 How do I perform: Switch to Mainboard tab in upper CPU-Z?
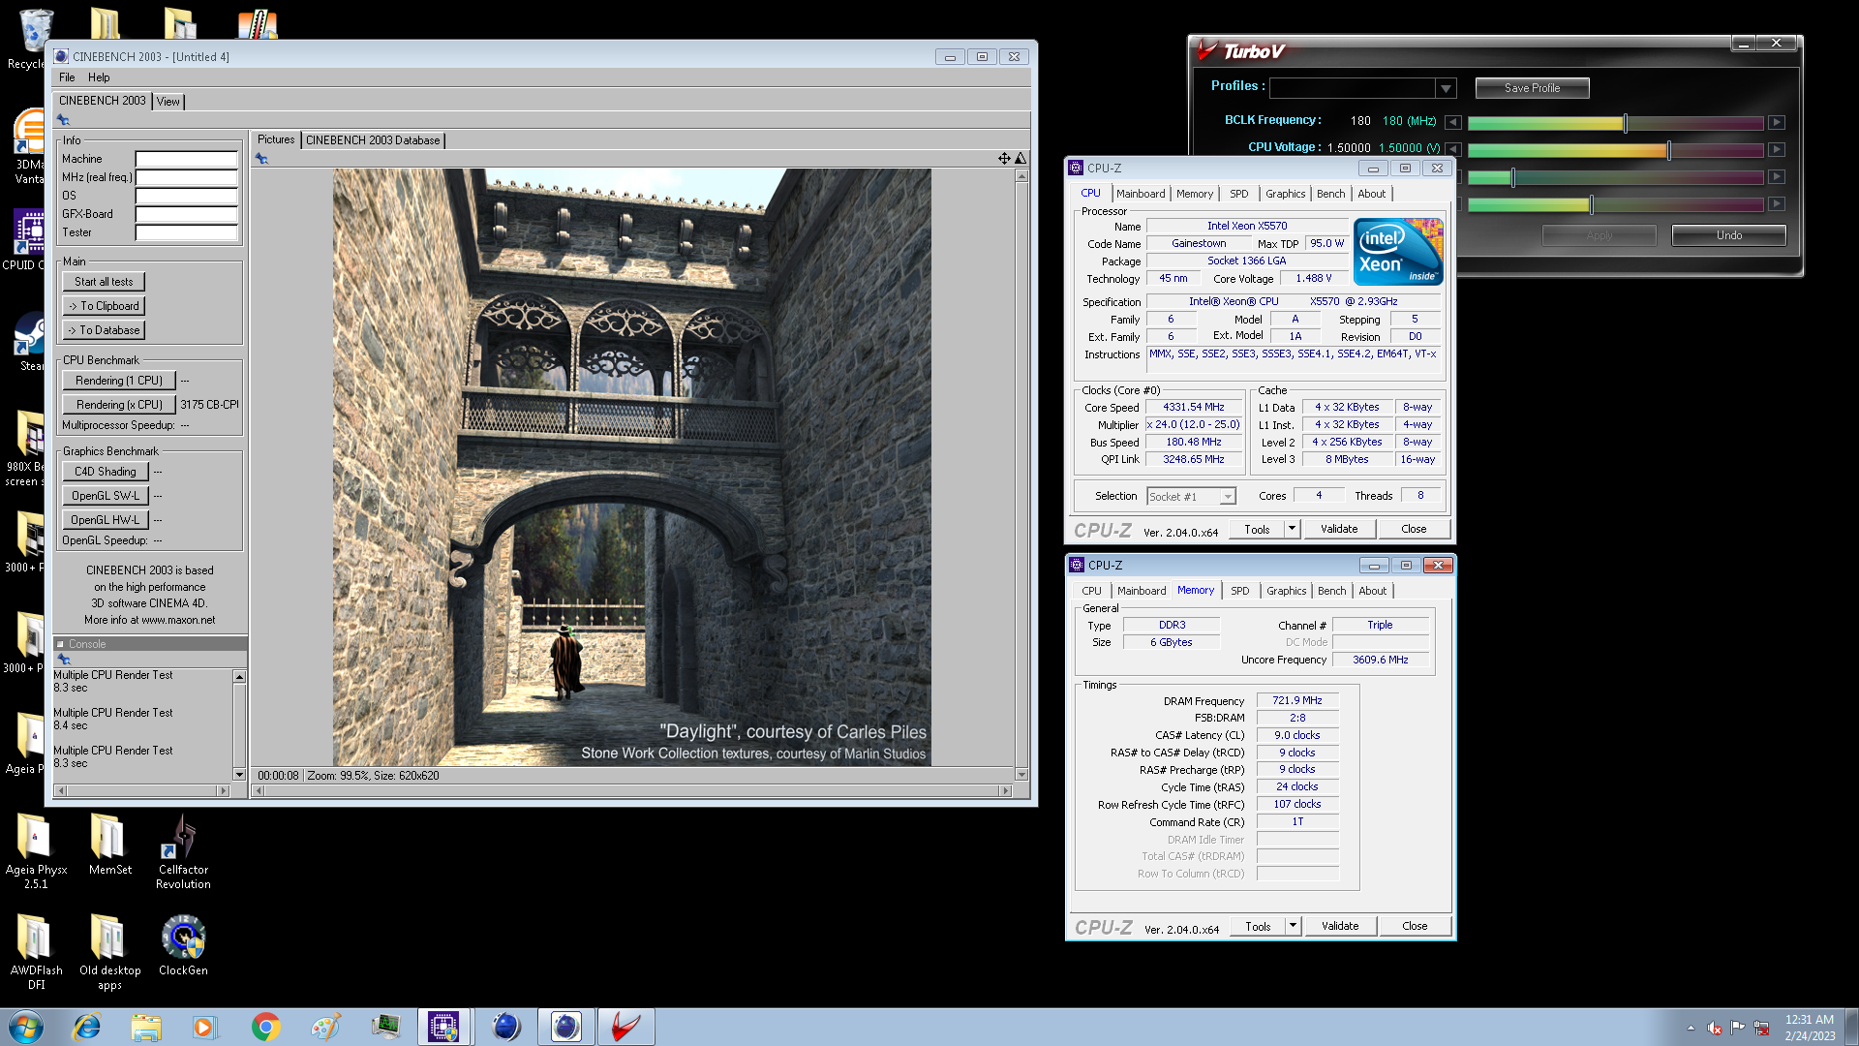(1141, 194)
